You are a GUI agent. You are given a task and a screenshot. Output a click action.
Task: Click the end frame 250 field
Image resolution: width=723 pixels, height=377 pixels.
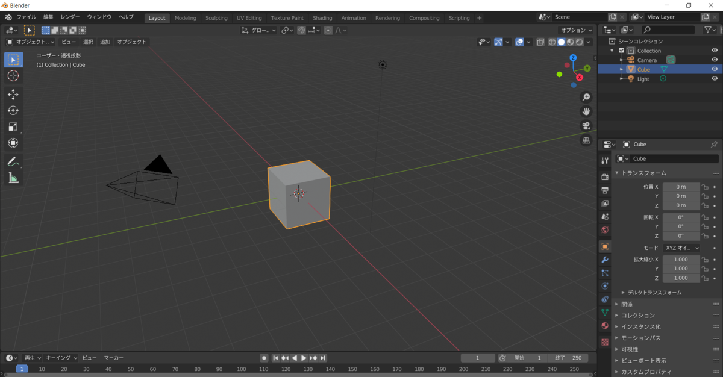pos(569,358)
